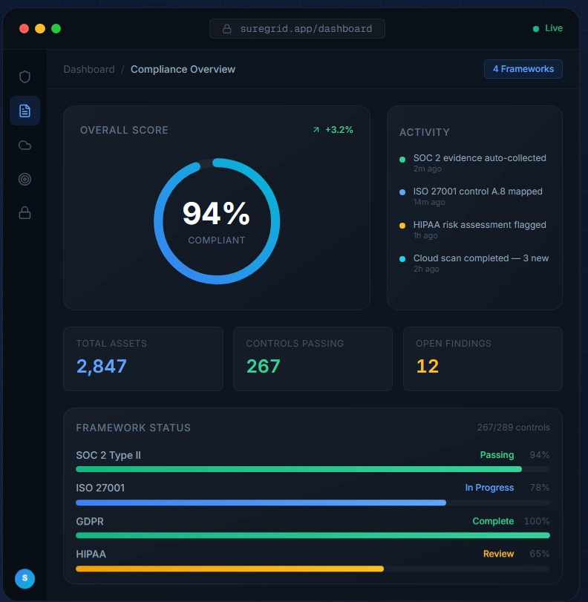Click the 2m ago timestamp
Image resolution: width=588 pixels, height=602 pixels.
click(428, 169)
